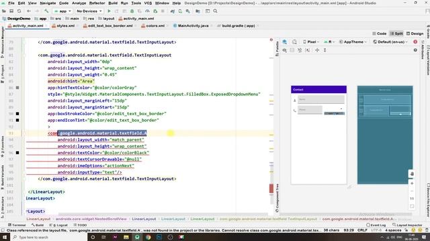Screen dimensions: 430x241
Task: Open No Devices dropdown
Action: tap(89, 11)
